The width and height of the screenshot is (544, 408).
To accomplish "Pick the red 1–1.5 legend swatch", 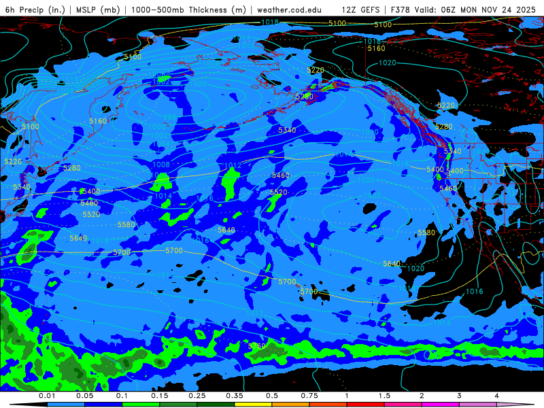I will (x=366, y=405).
